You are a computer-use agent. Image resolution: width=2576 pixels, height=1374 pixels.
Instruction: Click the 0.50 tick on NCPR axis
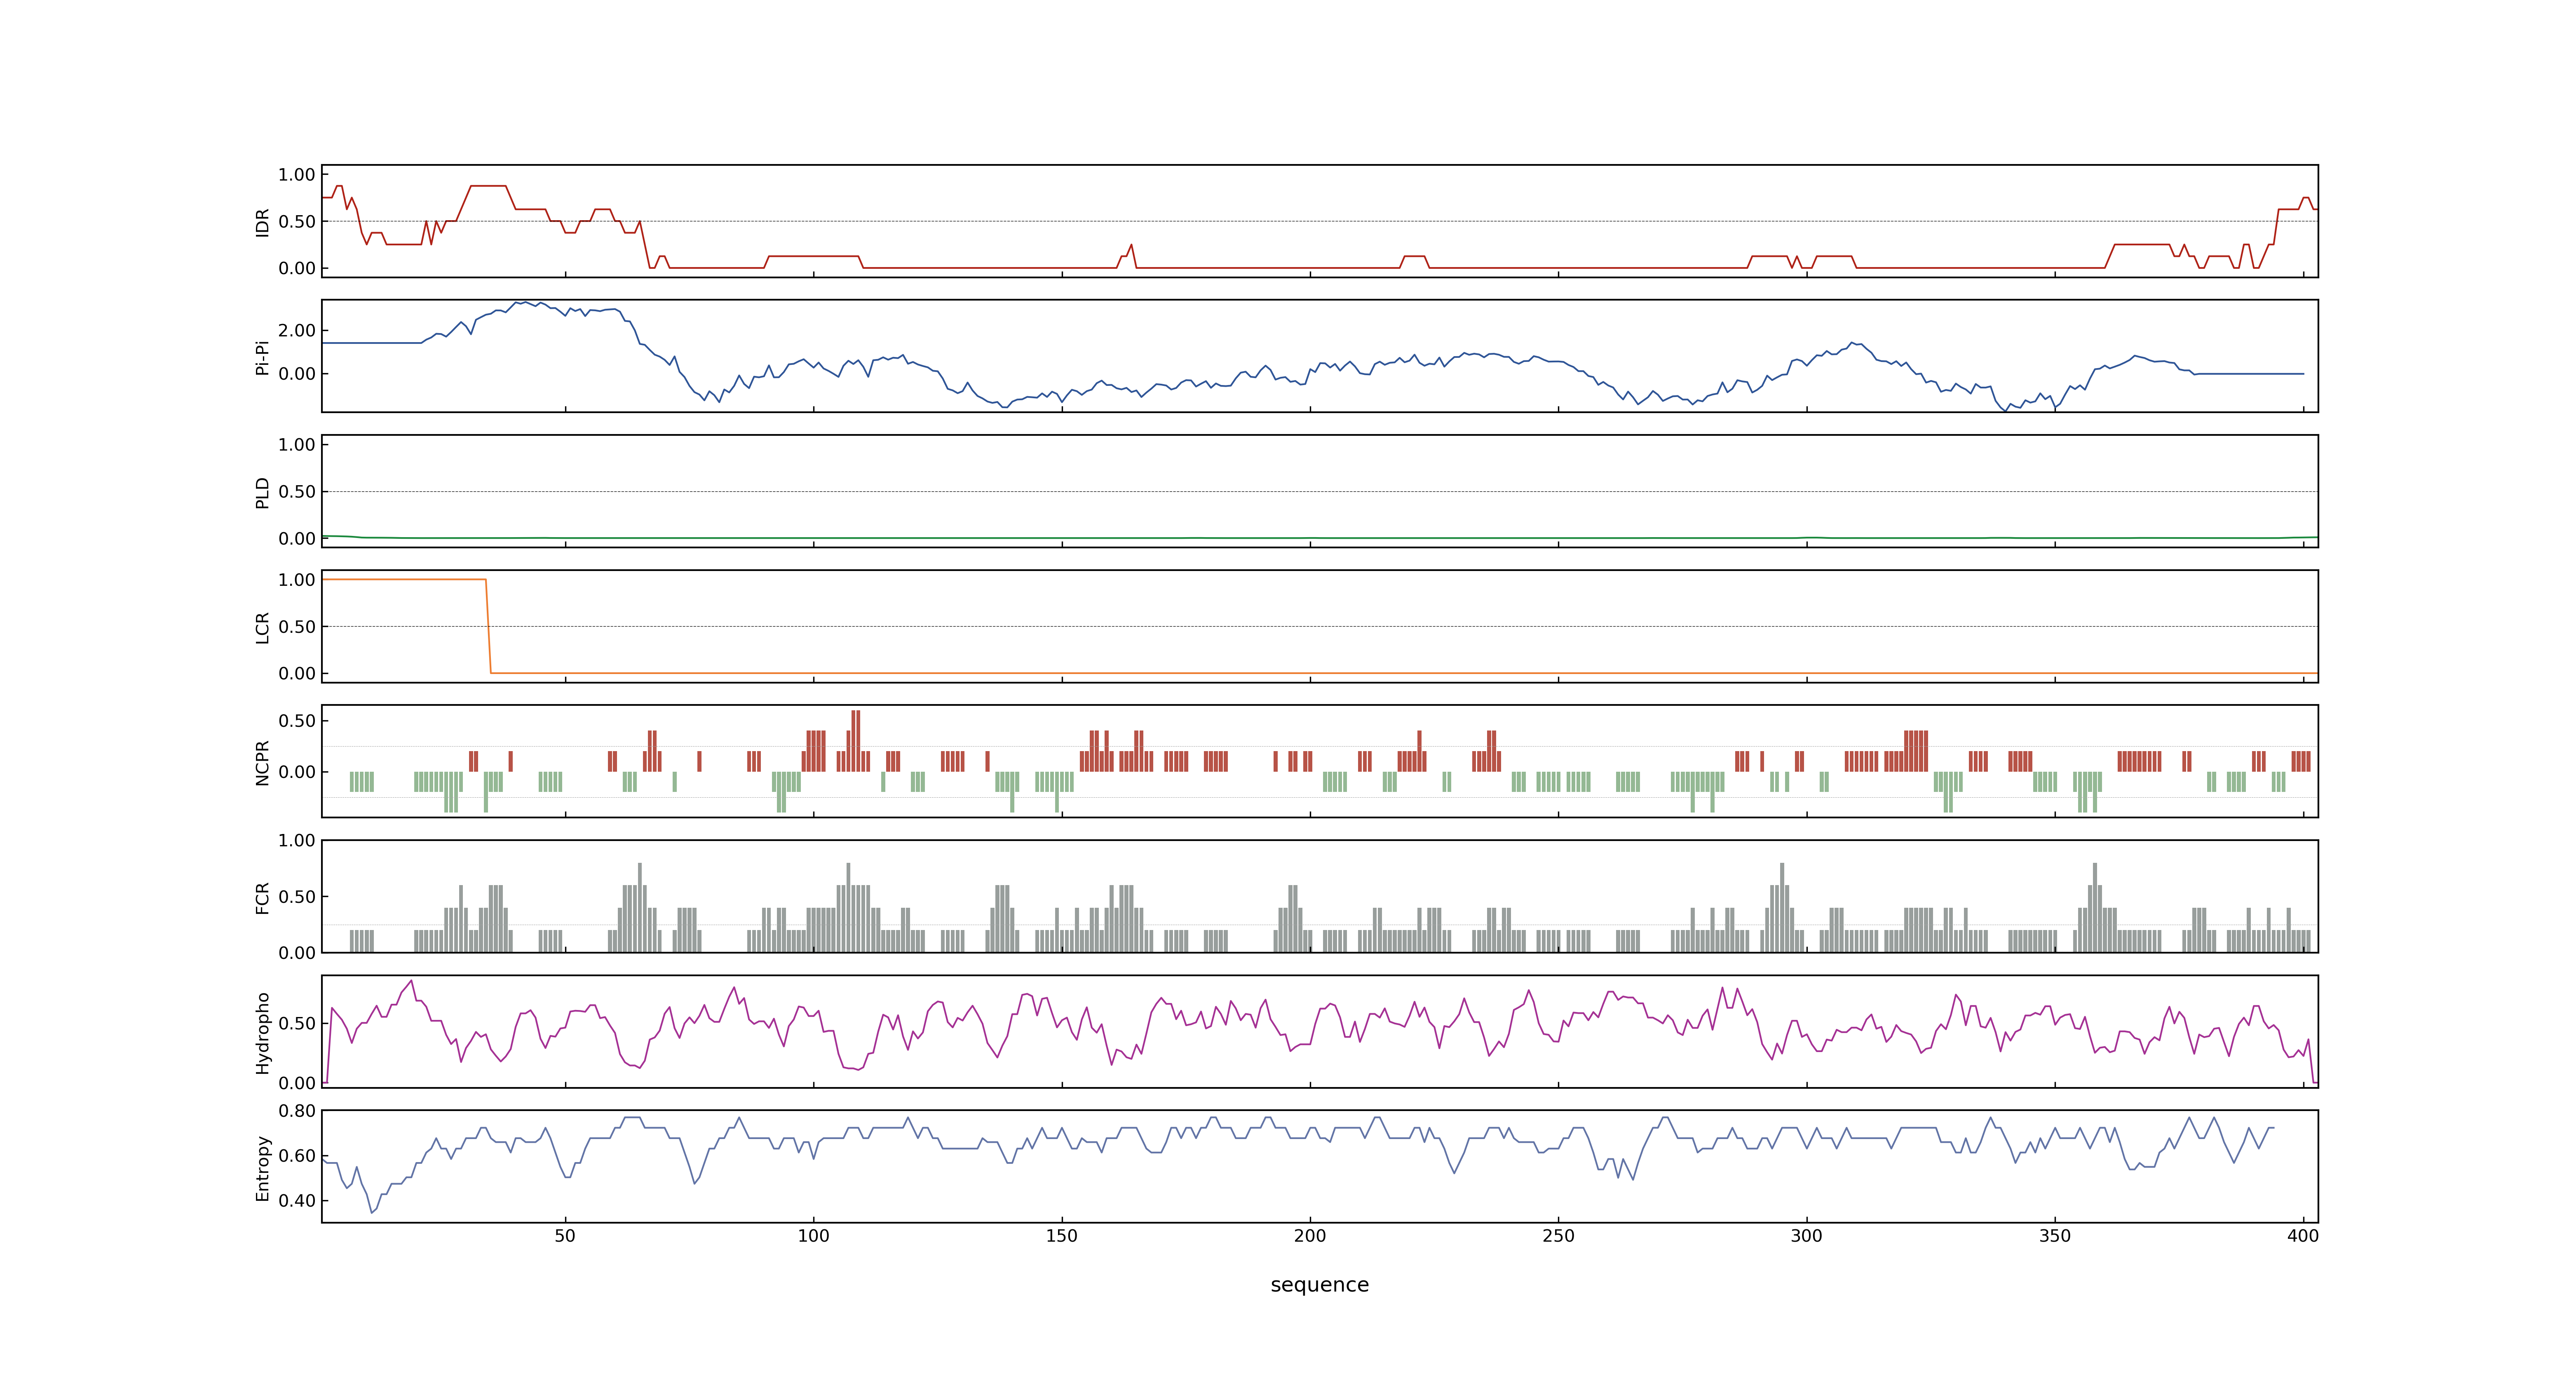tap(297, 721)
